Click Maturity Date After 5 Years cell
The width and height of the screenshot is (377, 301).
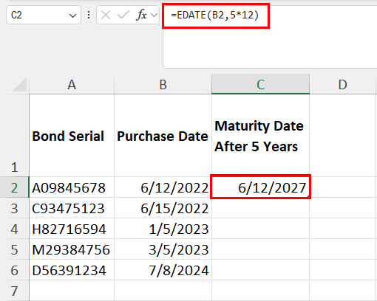click(x=260, y=136)
